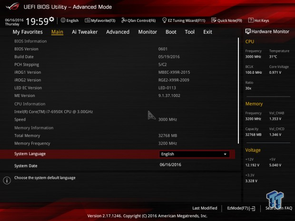Image resolution: width=295 pixels, height=221 pixels.
Task: Open the Tool tab
Action: pyautogui.click(x=190, y=32)
